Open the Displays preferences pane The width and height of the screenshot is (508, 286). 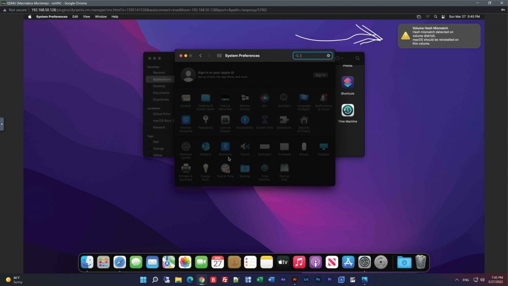(323, 149)
